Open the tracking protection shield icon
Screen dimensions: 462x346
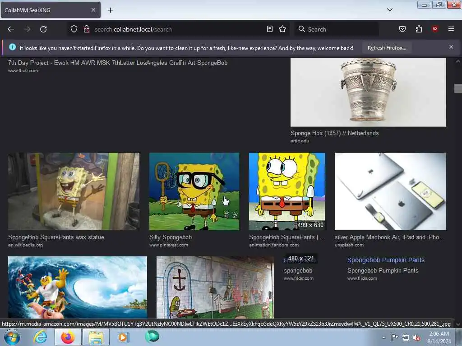tap(74, 29)
